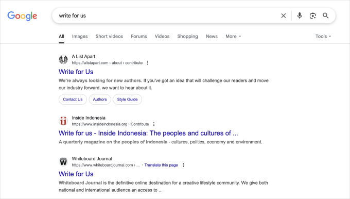Open three-dot menu for Whiteboard Journal result

[183, 165]
